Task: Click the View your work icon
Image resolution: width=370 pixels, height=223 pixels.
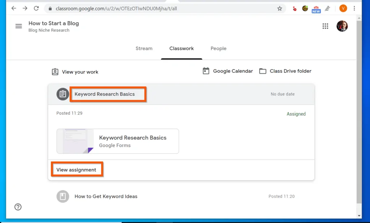Action: pos(55,72)
